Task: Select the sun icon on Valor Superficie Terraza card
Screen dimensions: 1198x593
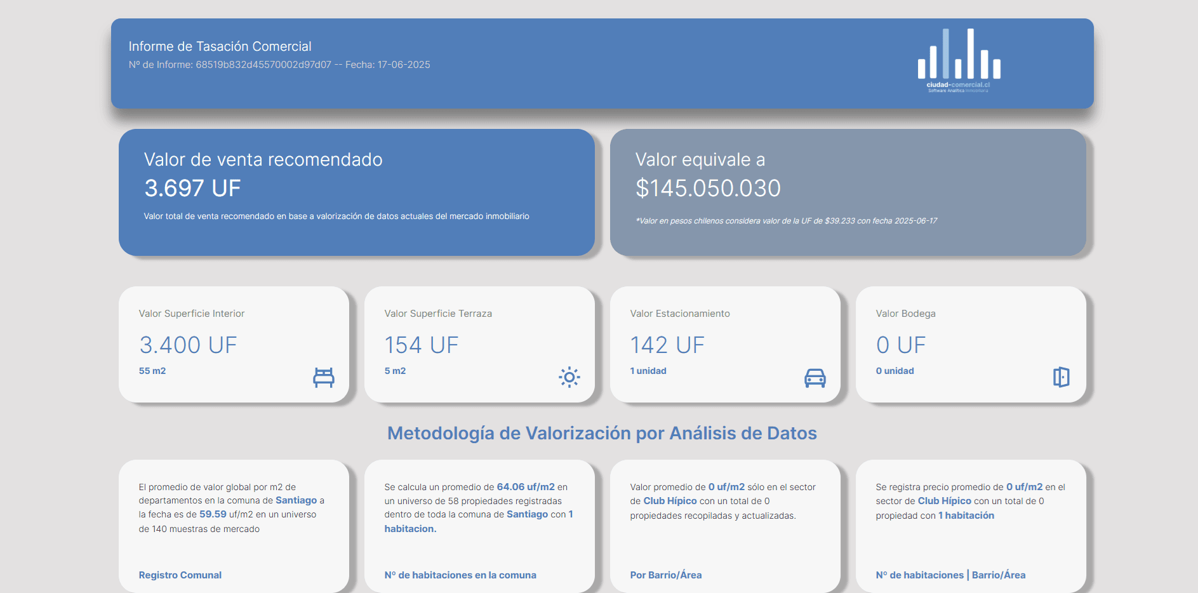Action: click(569, 377)
